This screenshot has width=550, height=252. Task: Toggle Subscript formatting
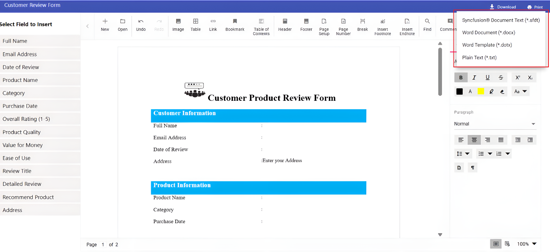[530, 77]
